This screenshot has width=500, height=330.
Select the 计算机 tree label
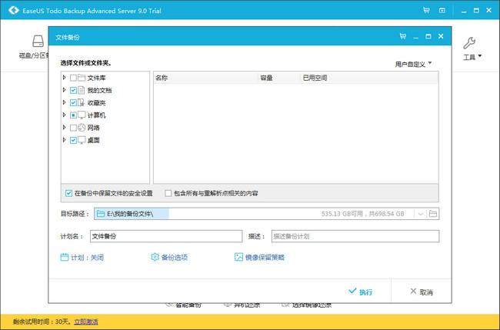96,115
